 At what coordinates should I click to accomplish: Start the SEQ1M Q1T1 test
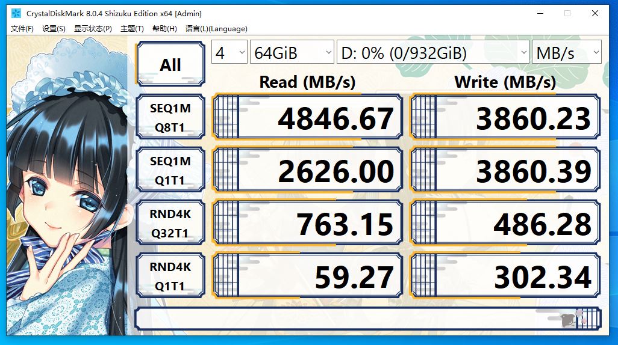(x=170, y=170)
